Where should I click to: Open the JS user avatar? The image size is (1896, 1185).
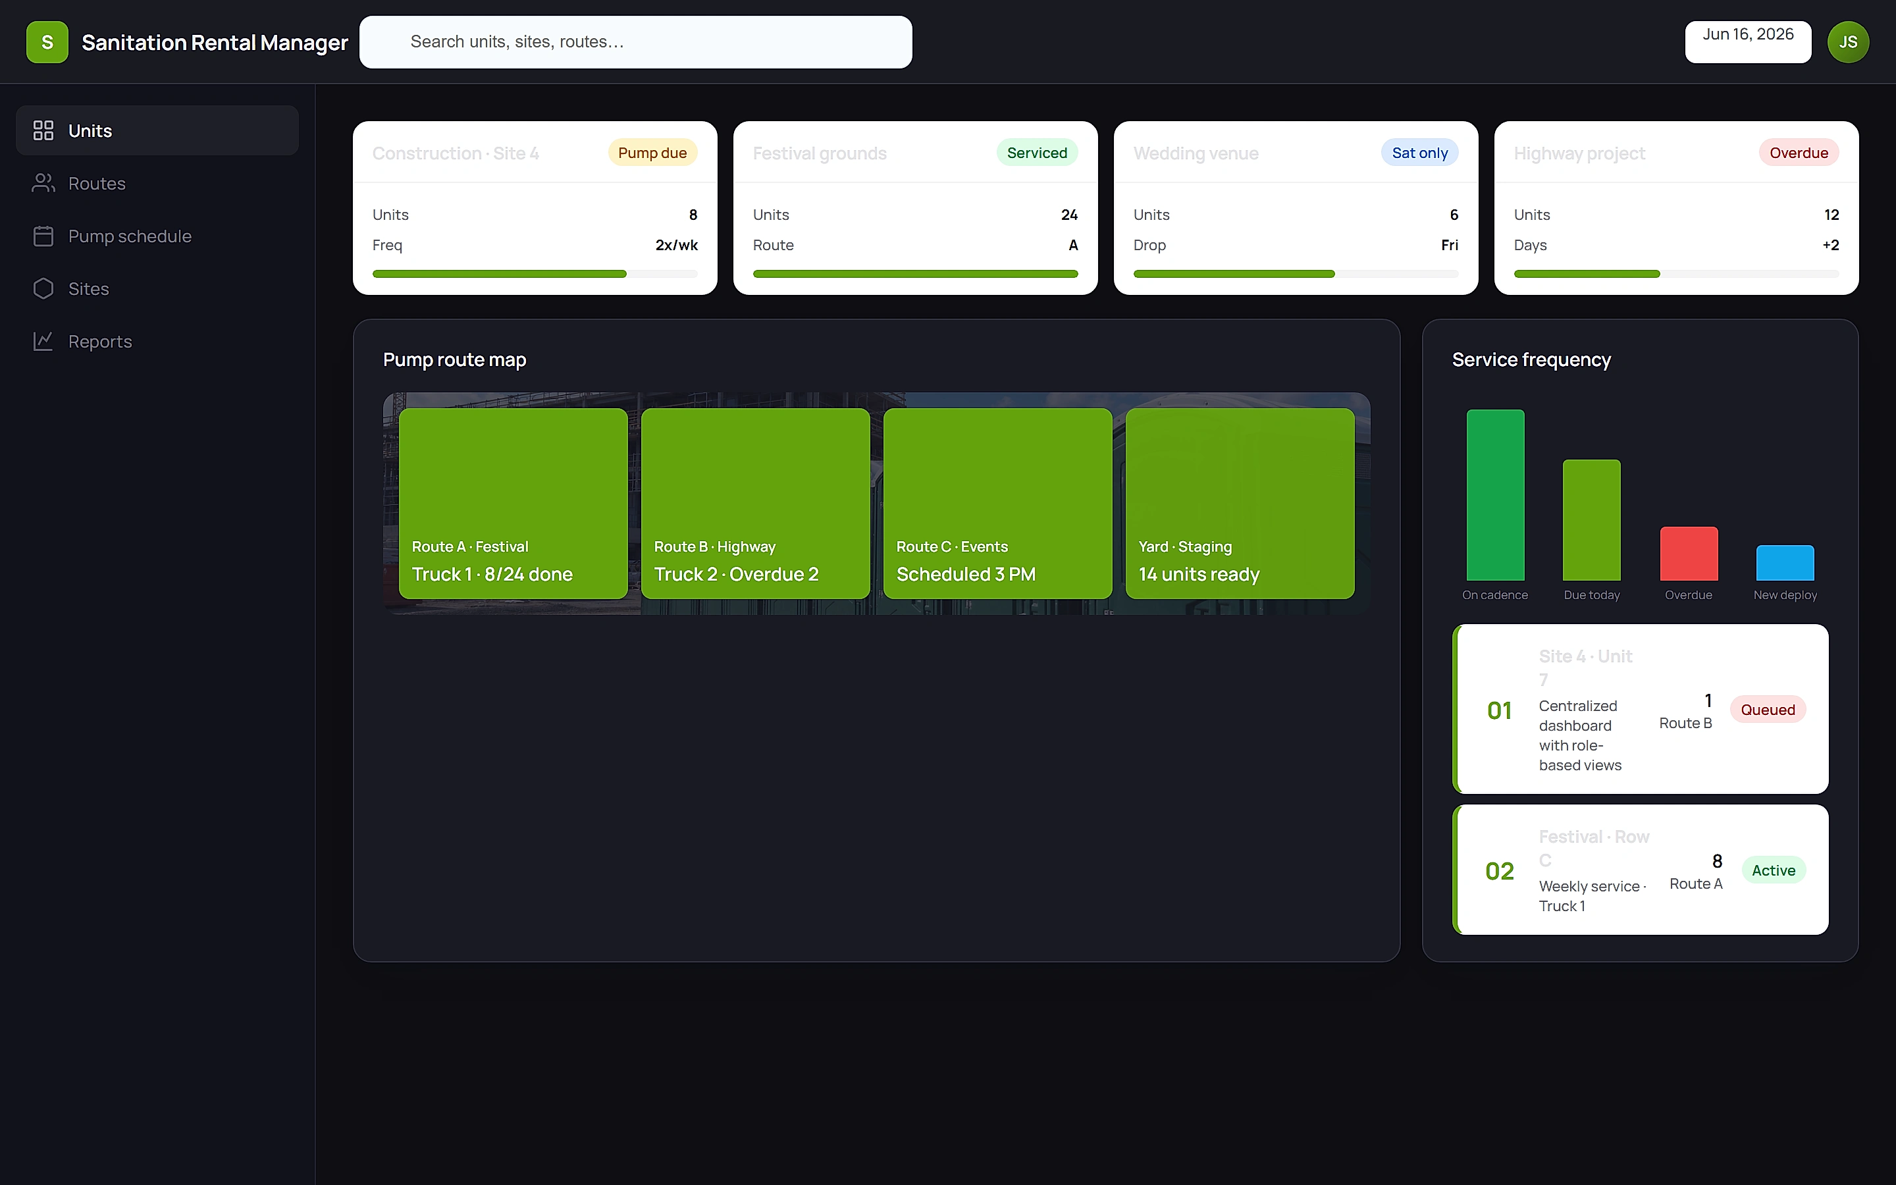(1847, 42)
